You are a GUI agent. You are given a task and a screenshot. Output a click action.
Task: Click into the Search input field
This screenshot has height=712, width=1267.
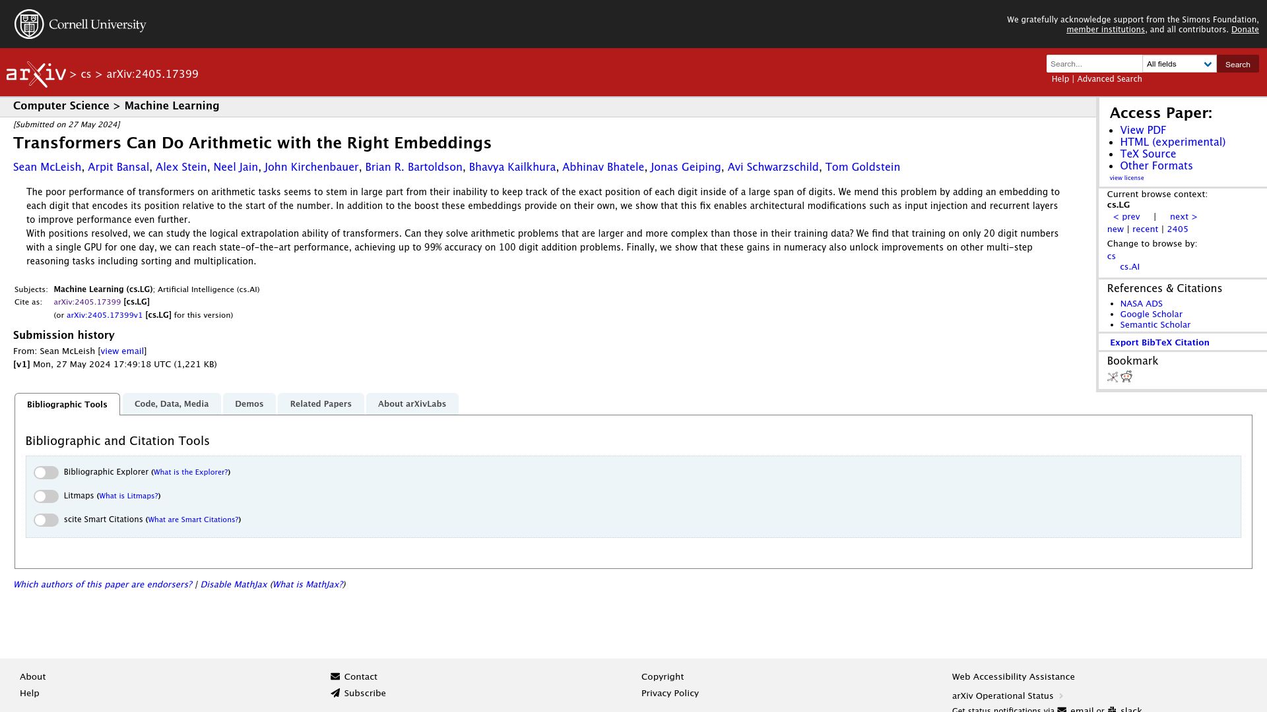click(1094, 64)
